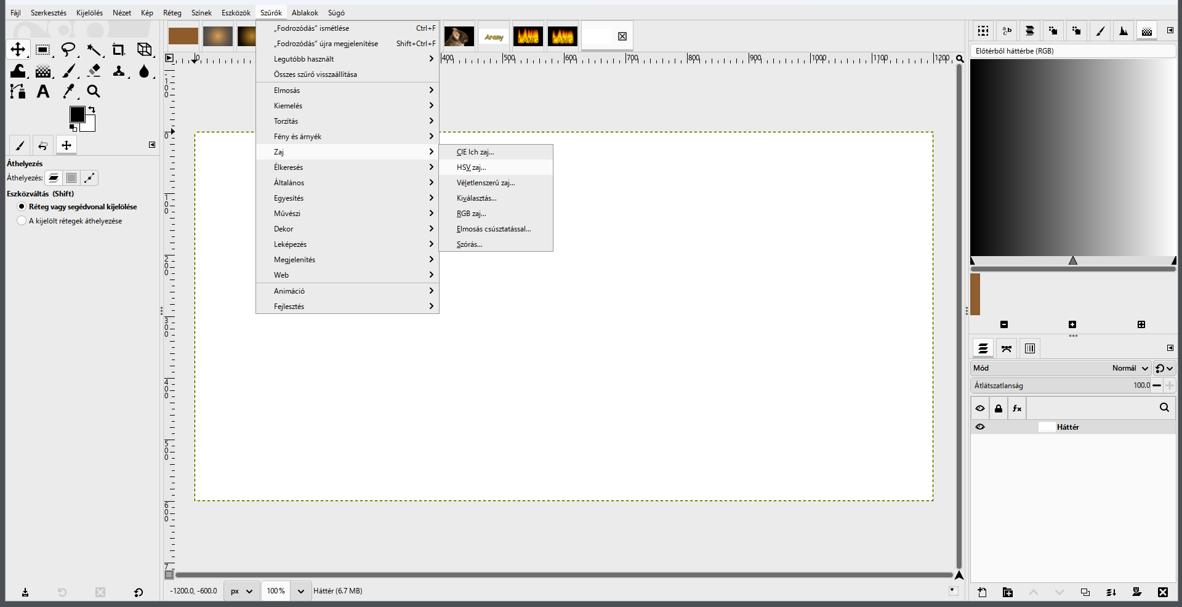
Task: Select the Crop tool
Action: (x=118, y=49)
